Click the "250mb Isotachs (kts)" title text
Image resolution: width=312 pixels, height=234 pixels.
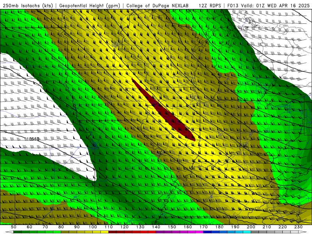pyautogui.click(x=28, y=5)
